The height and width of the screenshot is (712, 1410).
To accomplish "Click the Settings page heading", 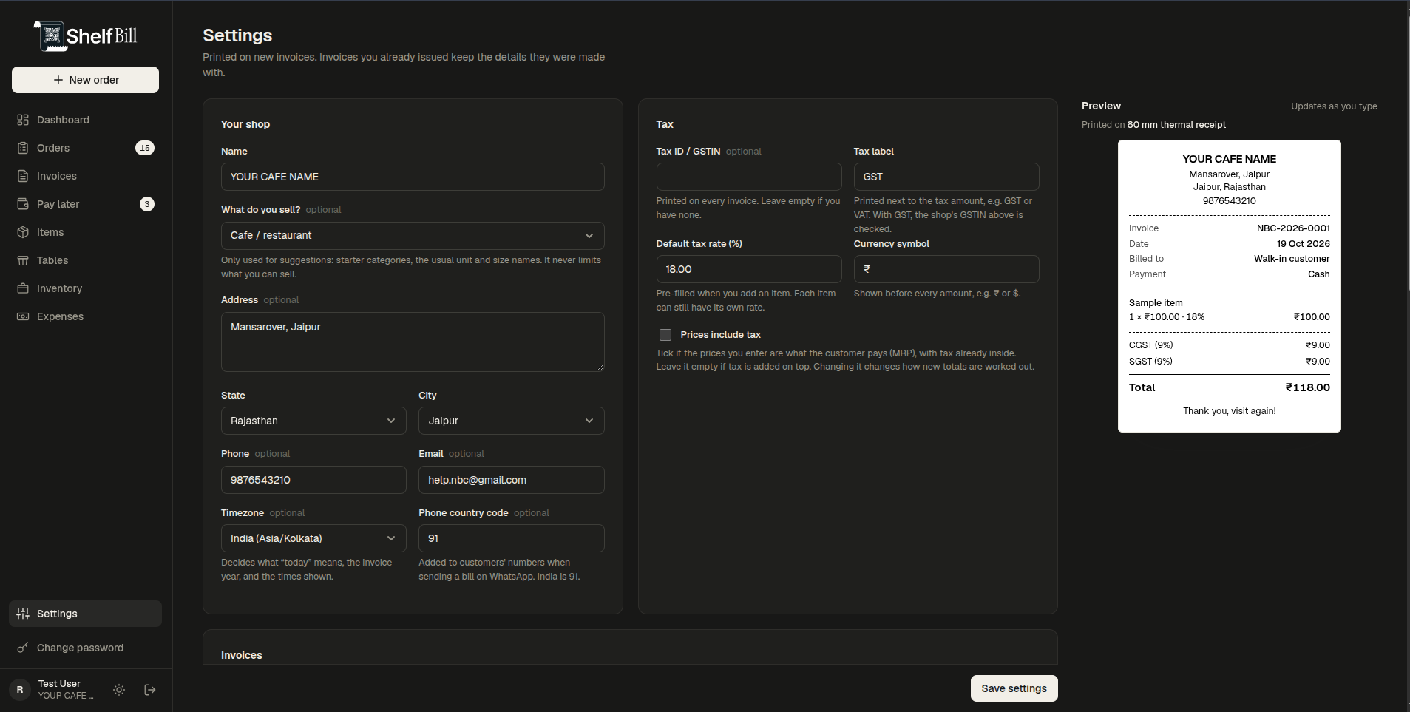I will [x=237, y=35].
